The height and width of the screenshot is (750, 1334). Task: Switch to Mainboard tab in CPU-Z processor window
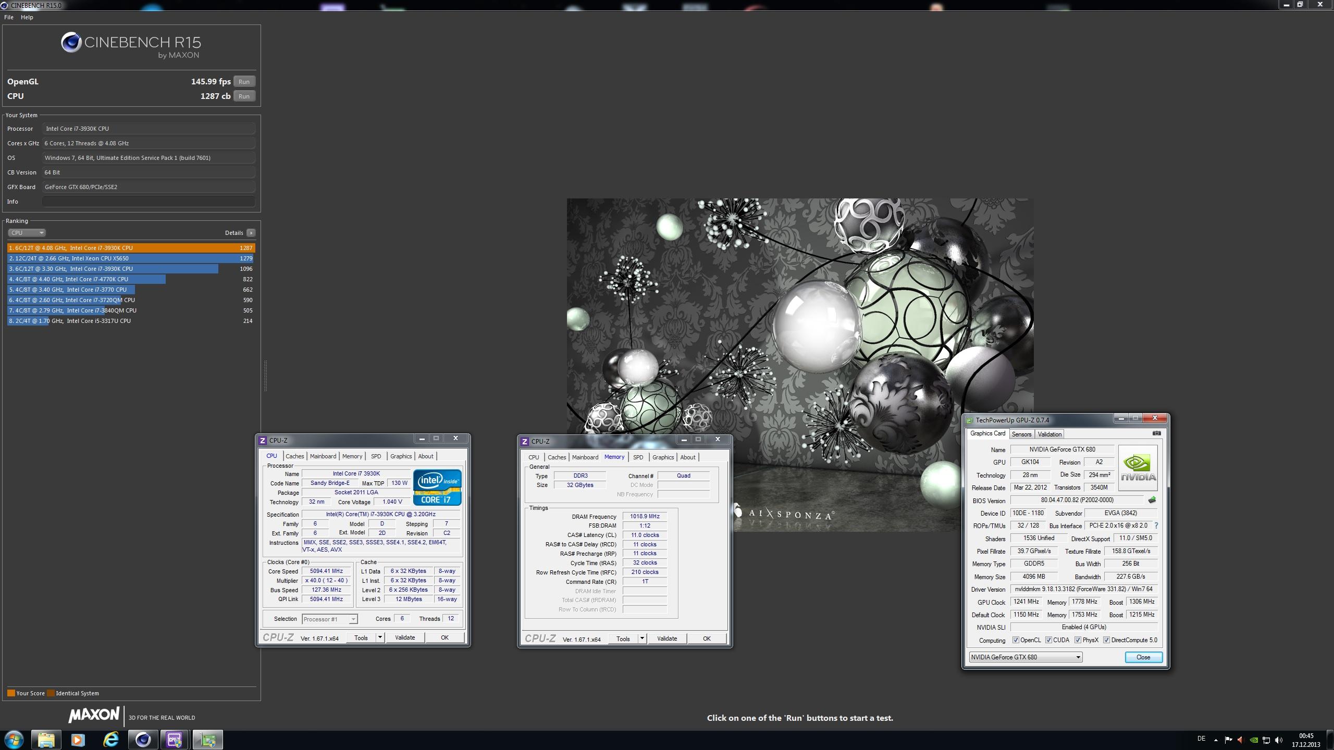click(323, 456)
